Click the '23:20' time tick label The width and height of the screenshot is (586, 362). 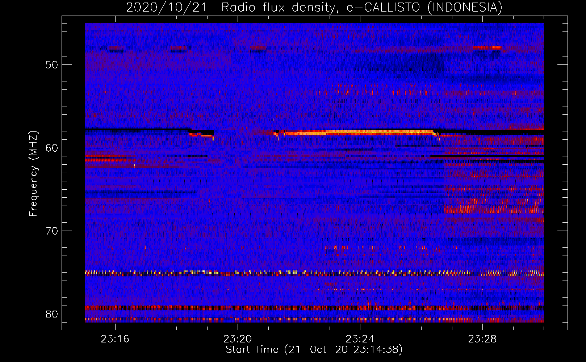click(x=238, y=339)
